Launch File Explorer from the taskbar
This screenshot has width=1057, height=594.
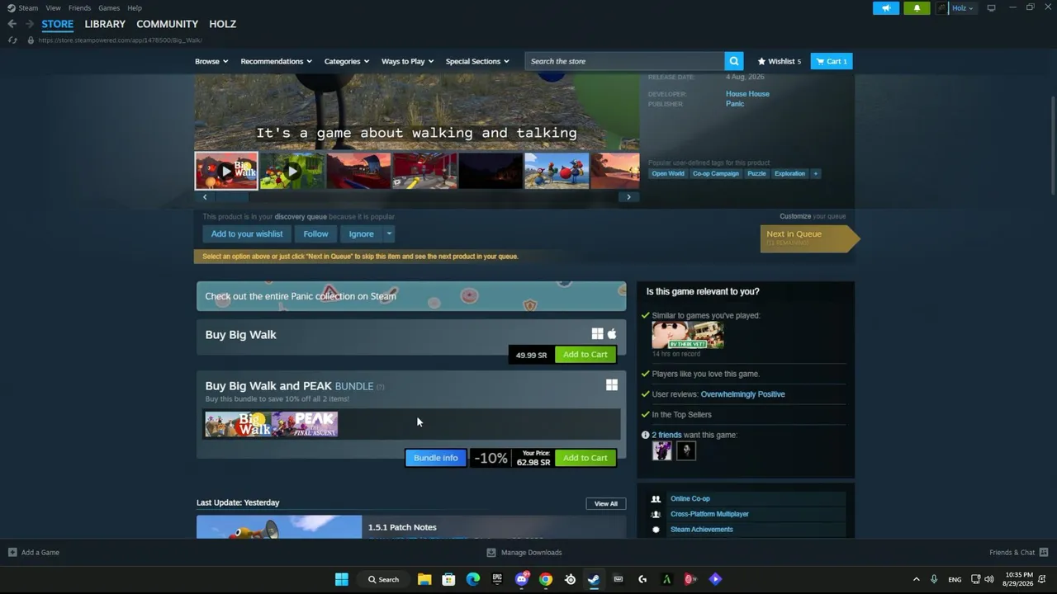pyautogui.click(x=424, y=579)
